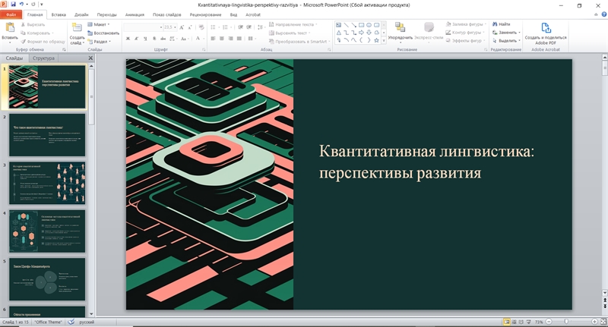Undo the last action via toolbar arrow
608x327 pixels.
point(21,5)
